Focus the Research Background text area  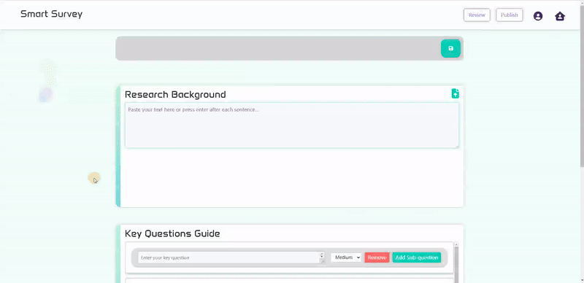291,125
